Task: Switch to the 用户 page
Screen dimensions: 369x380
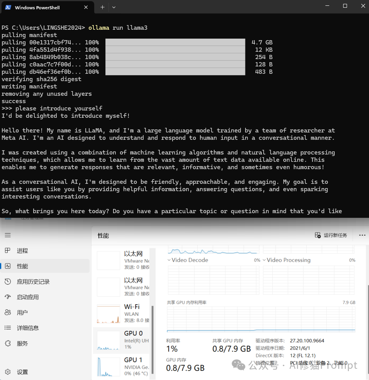Action: click(x=45, y=313)
